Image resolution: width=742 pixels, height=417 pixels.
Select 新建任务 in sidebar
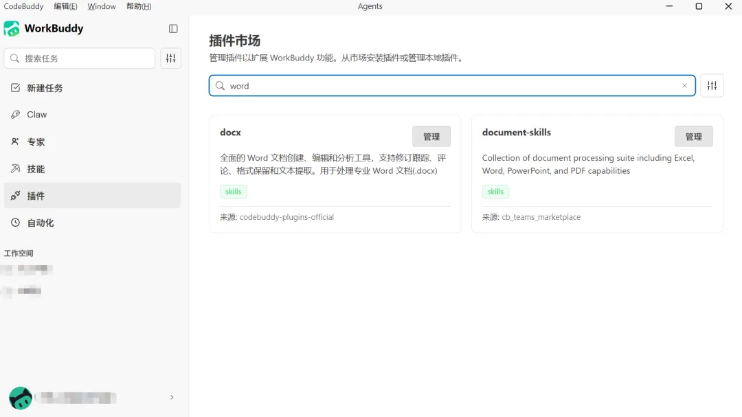(x=92, y=88)
